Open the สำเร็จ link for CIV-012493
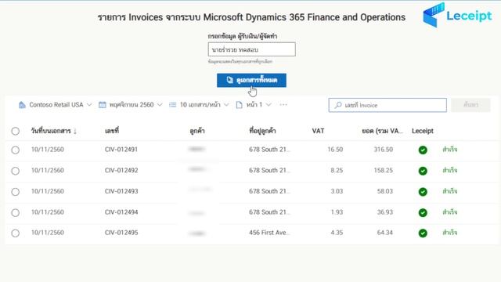 click(450, 191)
